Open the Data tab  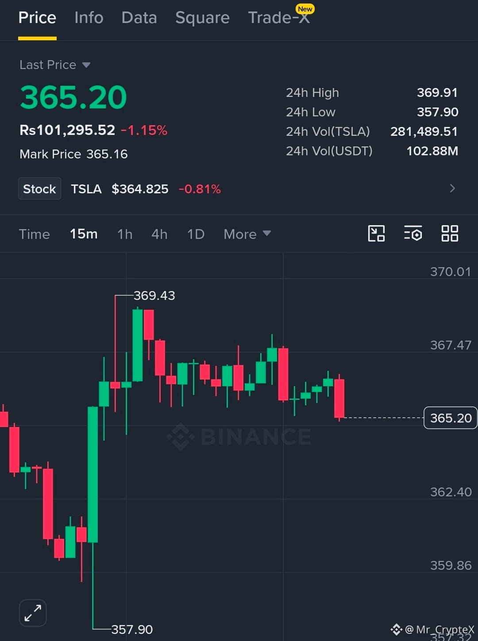139,18
